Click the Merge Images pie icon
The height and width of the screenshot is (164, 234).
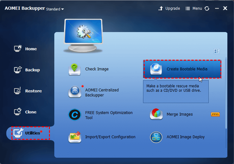pos(156,114)
